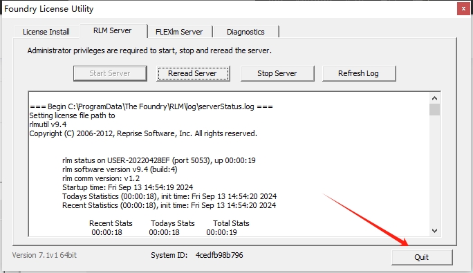
Task: Click the Administrator privileges notice text
Action: coord(149,50)
